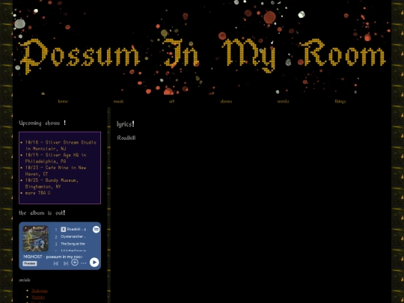
Task: Click the Upcoming shows heading
Action: (x=43, y=123)
